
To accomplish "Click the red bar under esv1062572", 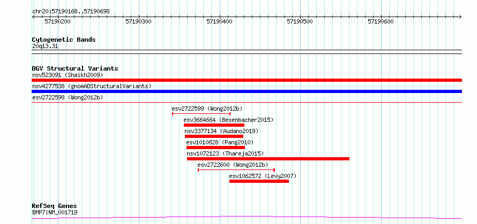I will (259, 181).
